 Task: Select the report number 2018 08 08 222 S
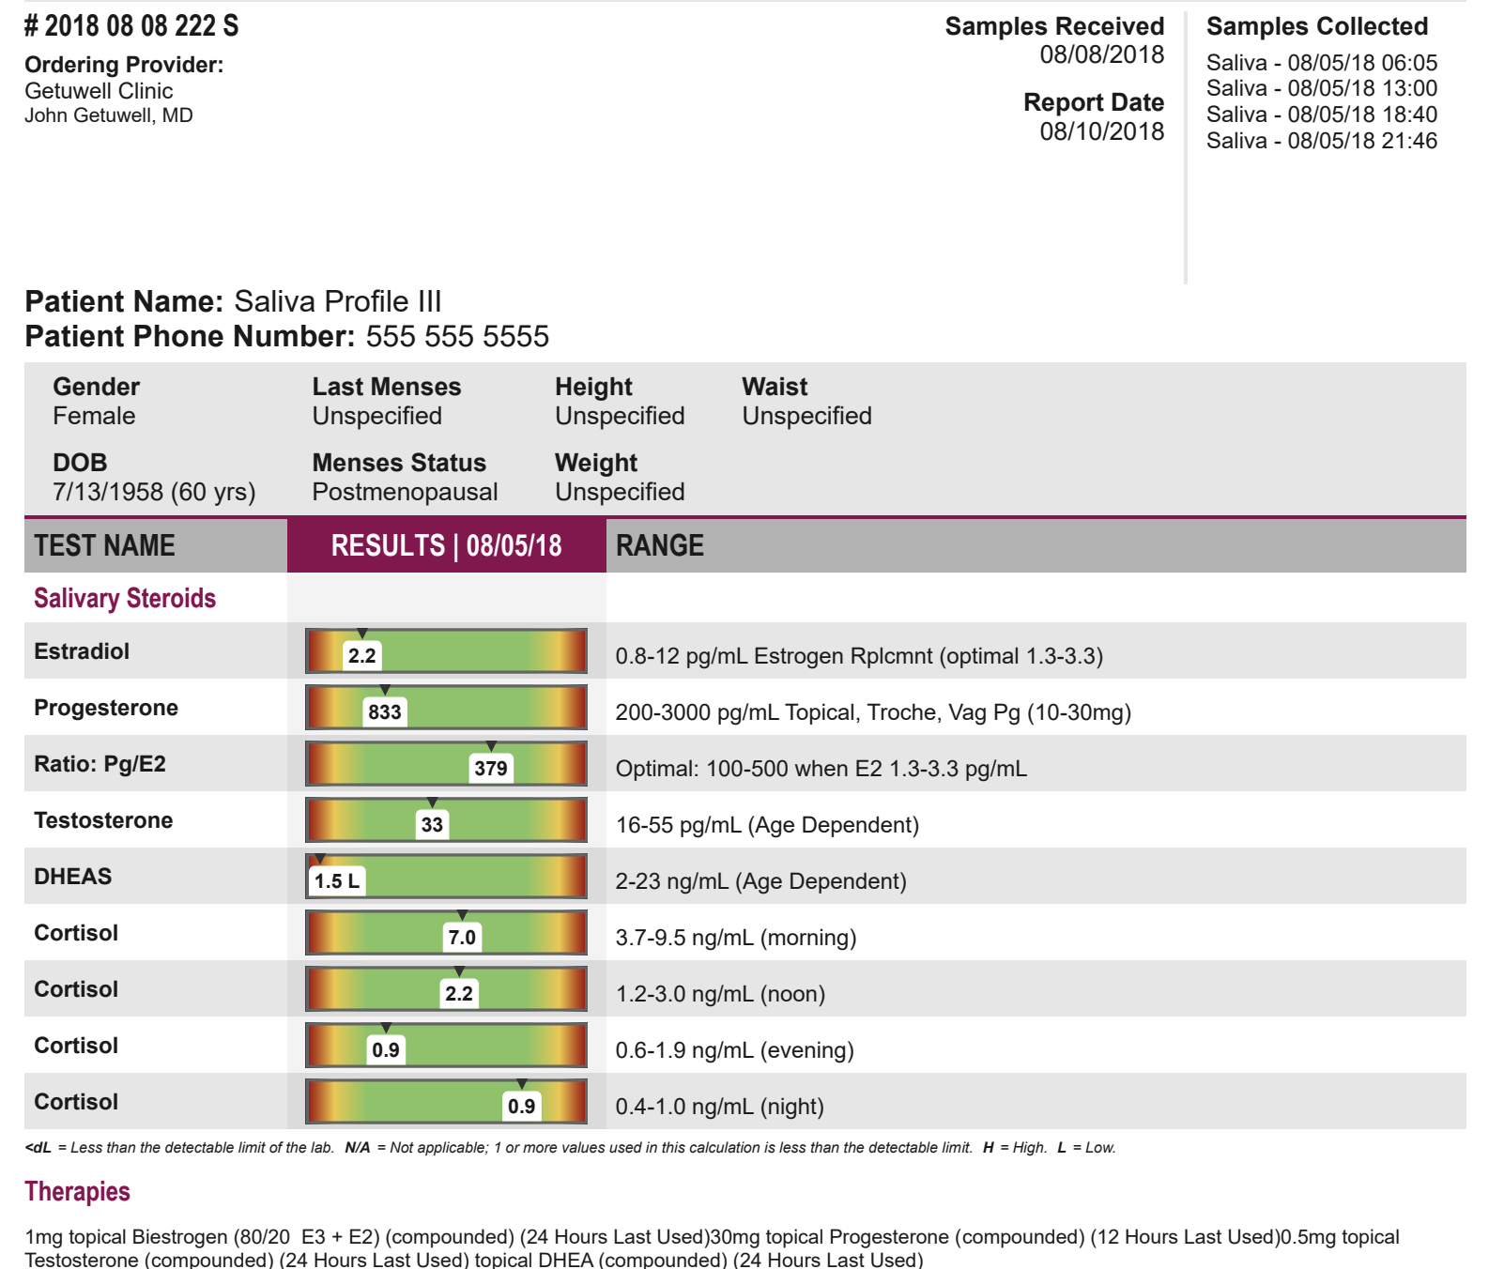tap(131, 26)
